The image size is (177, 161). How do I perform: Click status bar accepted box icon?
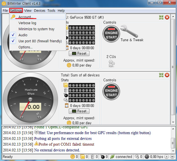click(x=83, y=157)
